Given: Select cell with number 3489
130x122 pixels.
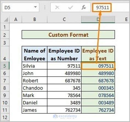Looking at the screenshot, I should coord(64,102).
